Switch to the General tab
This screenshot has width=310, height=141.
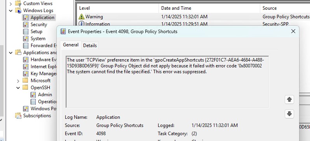71,45
